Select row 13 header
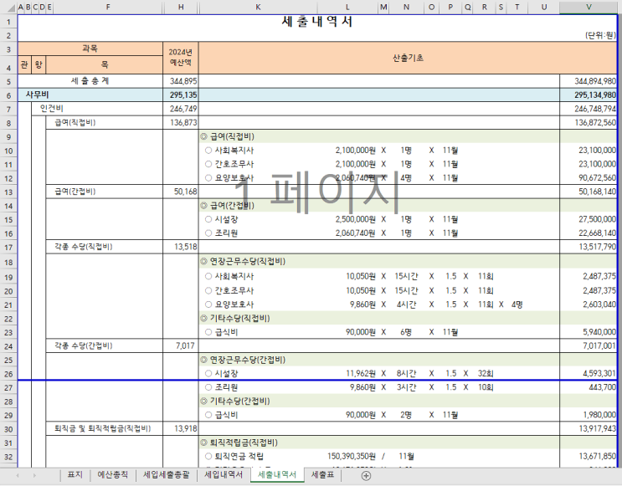Viewport: 622px width, 486px height. coord(8,192)
